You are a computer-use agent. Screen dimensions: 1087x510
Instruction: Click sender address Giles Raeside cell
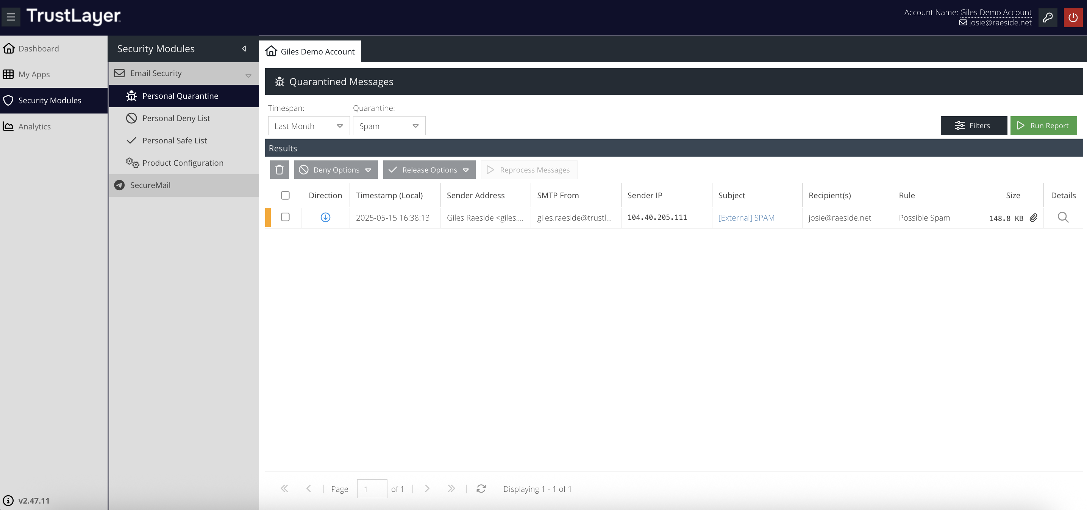click(485, 218)
